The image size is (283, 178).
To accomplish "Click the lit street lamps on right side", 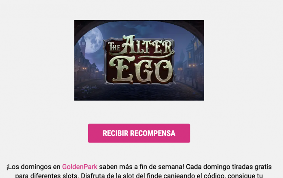I will click(191, 66).
